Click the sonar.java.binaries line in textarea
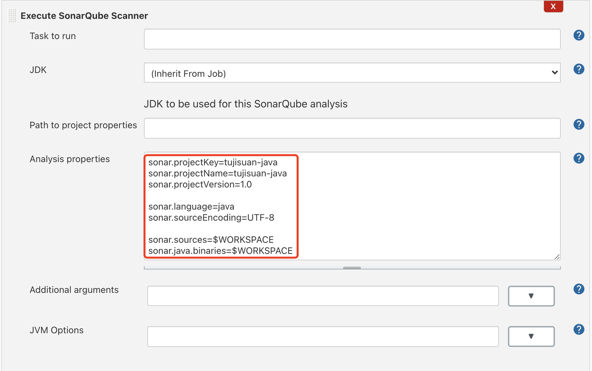Viewport: 592px width, 371px height. point(220,251)
